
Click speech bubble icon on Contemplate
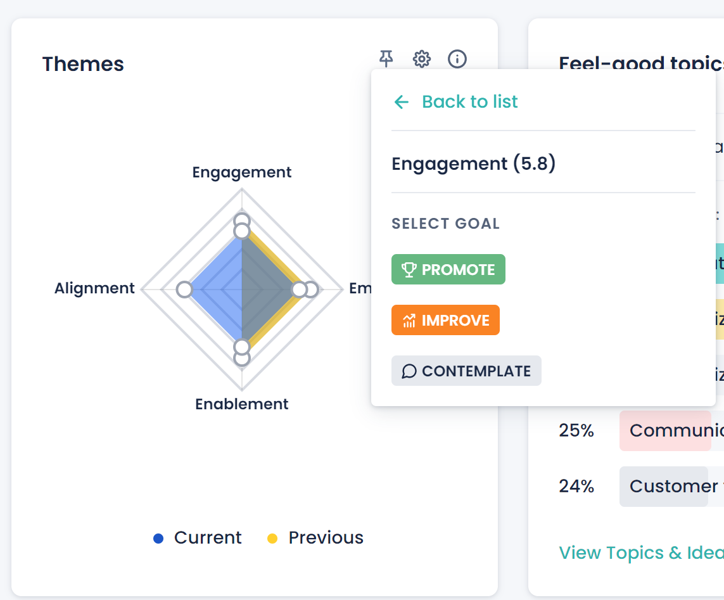click(409, 371)
